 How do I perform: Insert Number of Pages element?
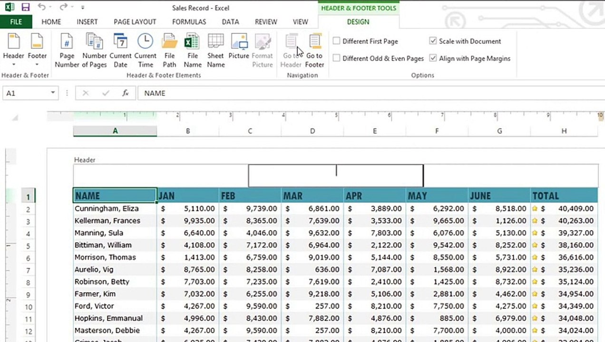pos(94,50)
